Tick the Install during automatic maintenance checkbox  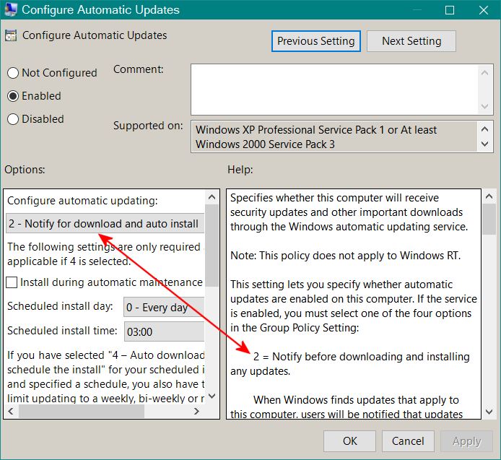12,282
